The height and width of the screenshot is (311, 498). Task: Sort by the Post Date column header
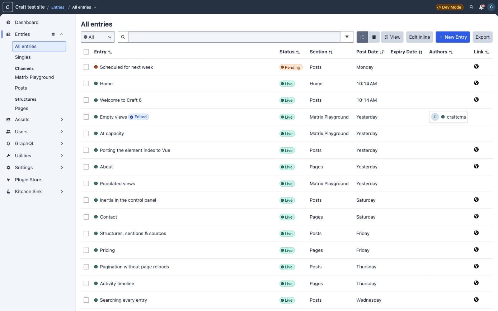(370, 52)
